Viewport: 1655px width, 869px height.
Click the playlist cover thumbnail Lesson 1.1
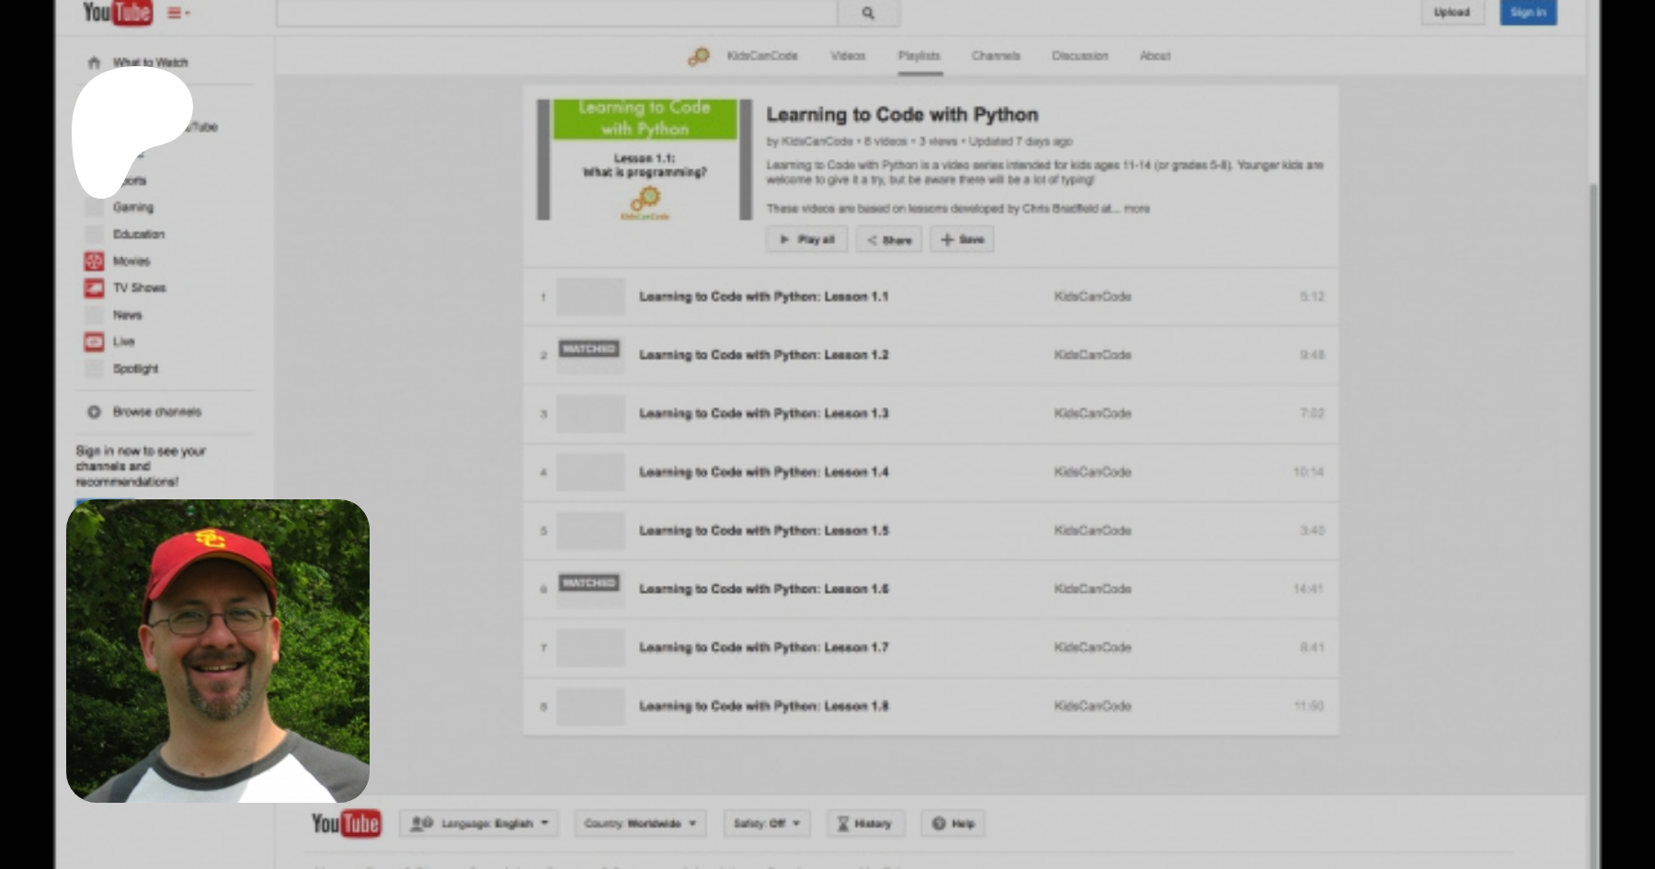click(x=645, y=160)
